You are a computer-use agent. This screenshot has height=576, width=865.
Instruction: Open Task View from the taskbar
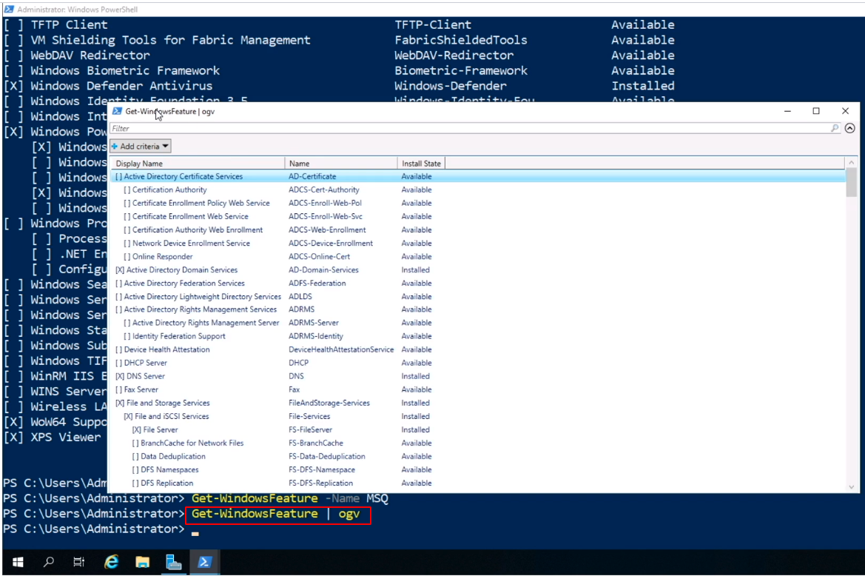click(x=79, y=563)
